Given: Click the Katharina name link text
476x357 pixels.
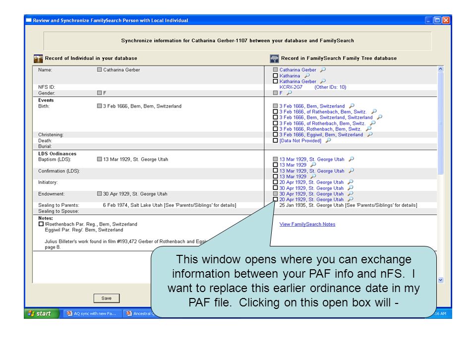Looking at the screenshot, I should [x=290, y=75].
